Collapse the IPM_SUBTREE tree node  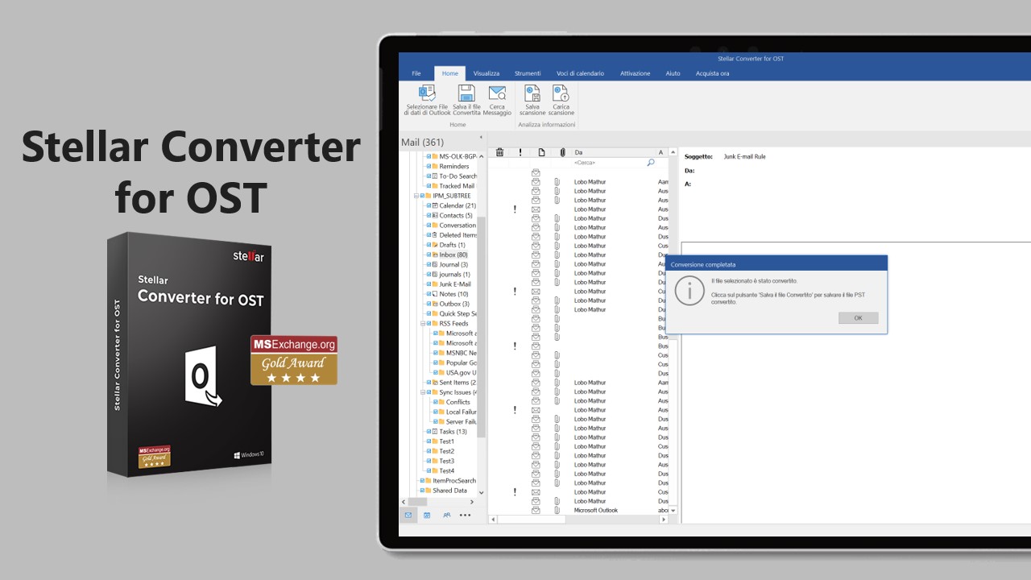tap(416, 196)
